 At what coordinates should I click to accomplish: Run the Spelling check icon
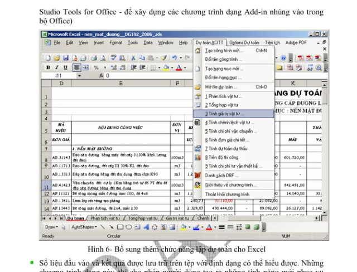(x=113, y=58)
